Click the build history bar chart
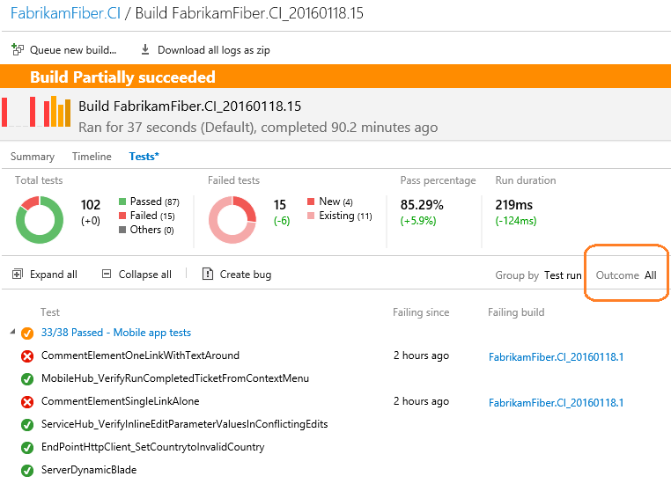 (x=36, y=112)
